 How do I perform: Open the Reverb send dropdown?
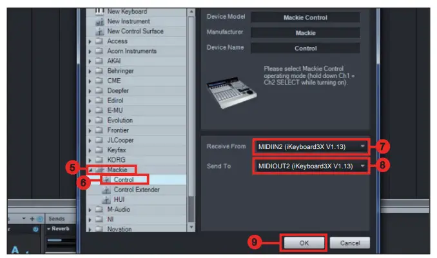pyautogui.click(x=49, y=229)
